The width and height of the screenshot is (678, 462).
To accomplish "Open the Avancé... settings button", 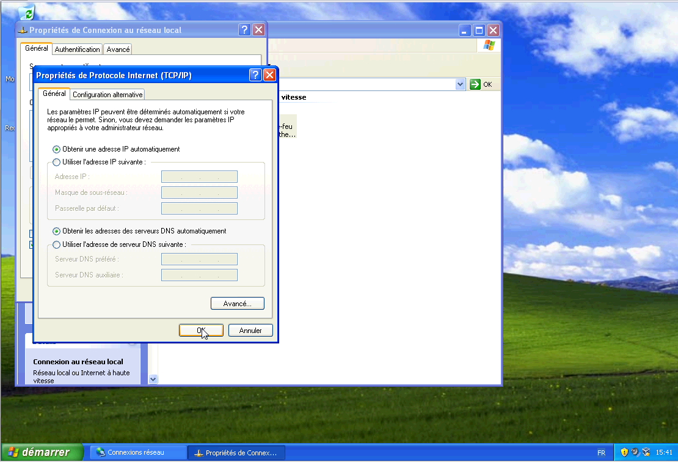I will (x=238, y=304).
